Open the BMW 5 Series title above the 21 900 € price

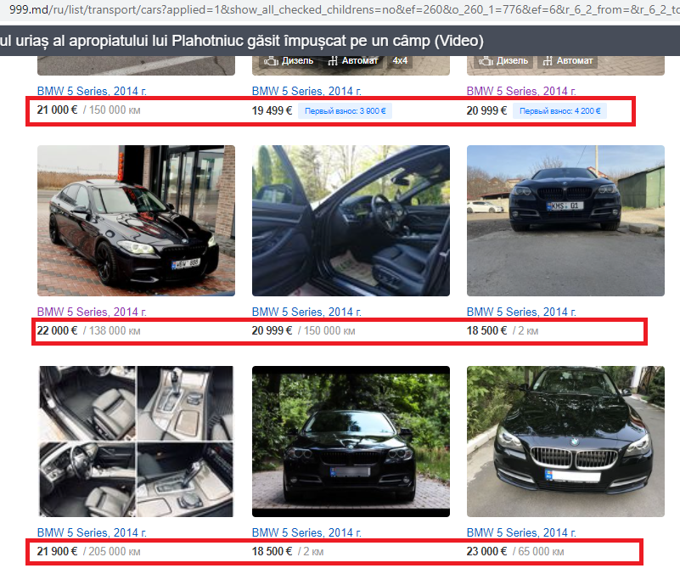(92, 532)
